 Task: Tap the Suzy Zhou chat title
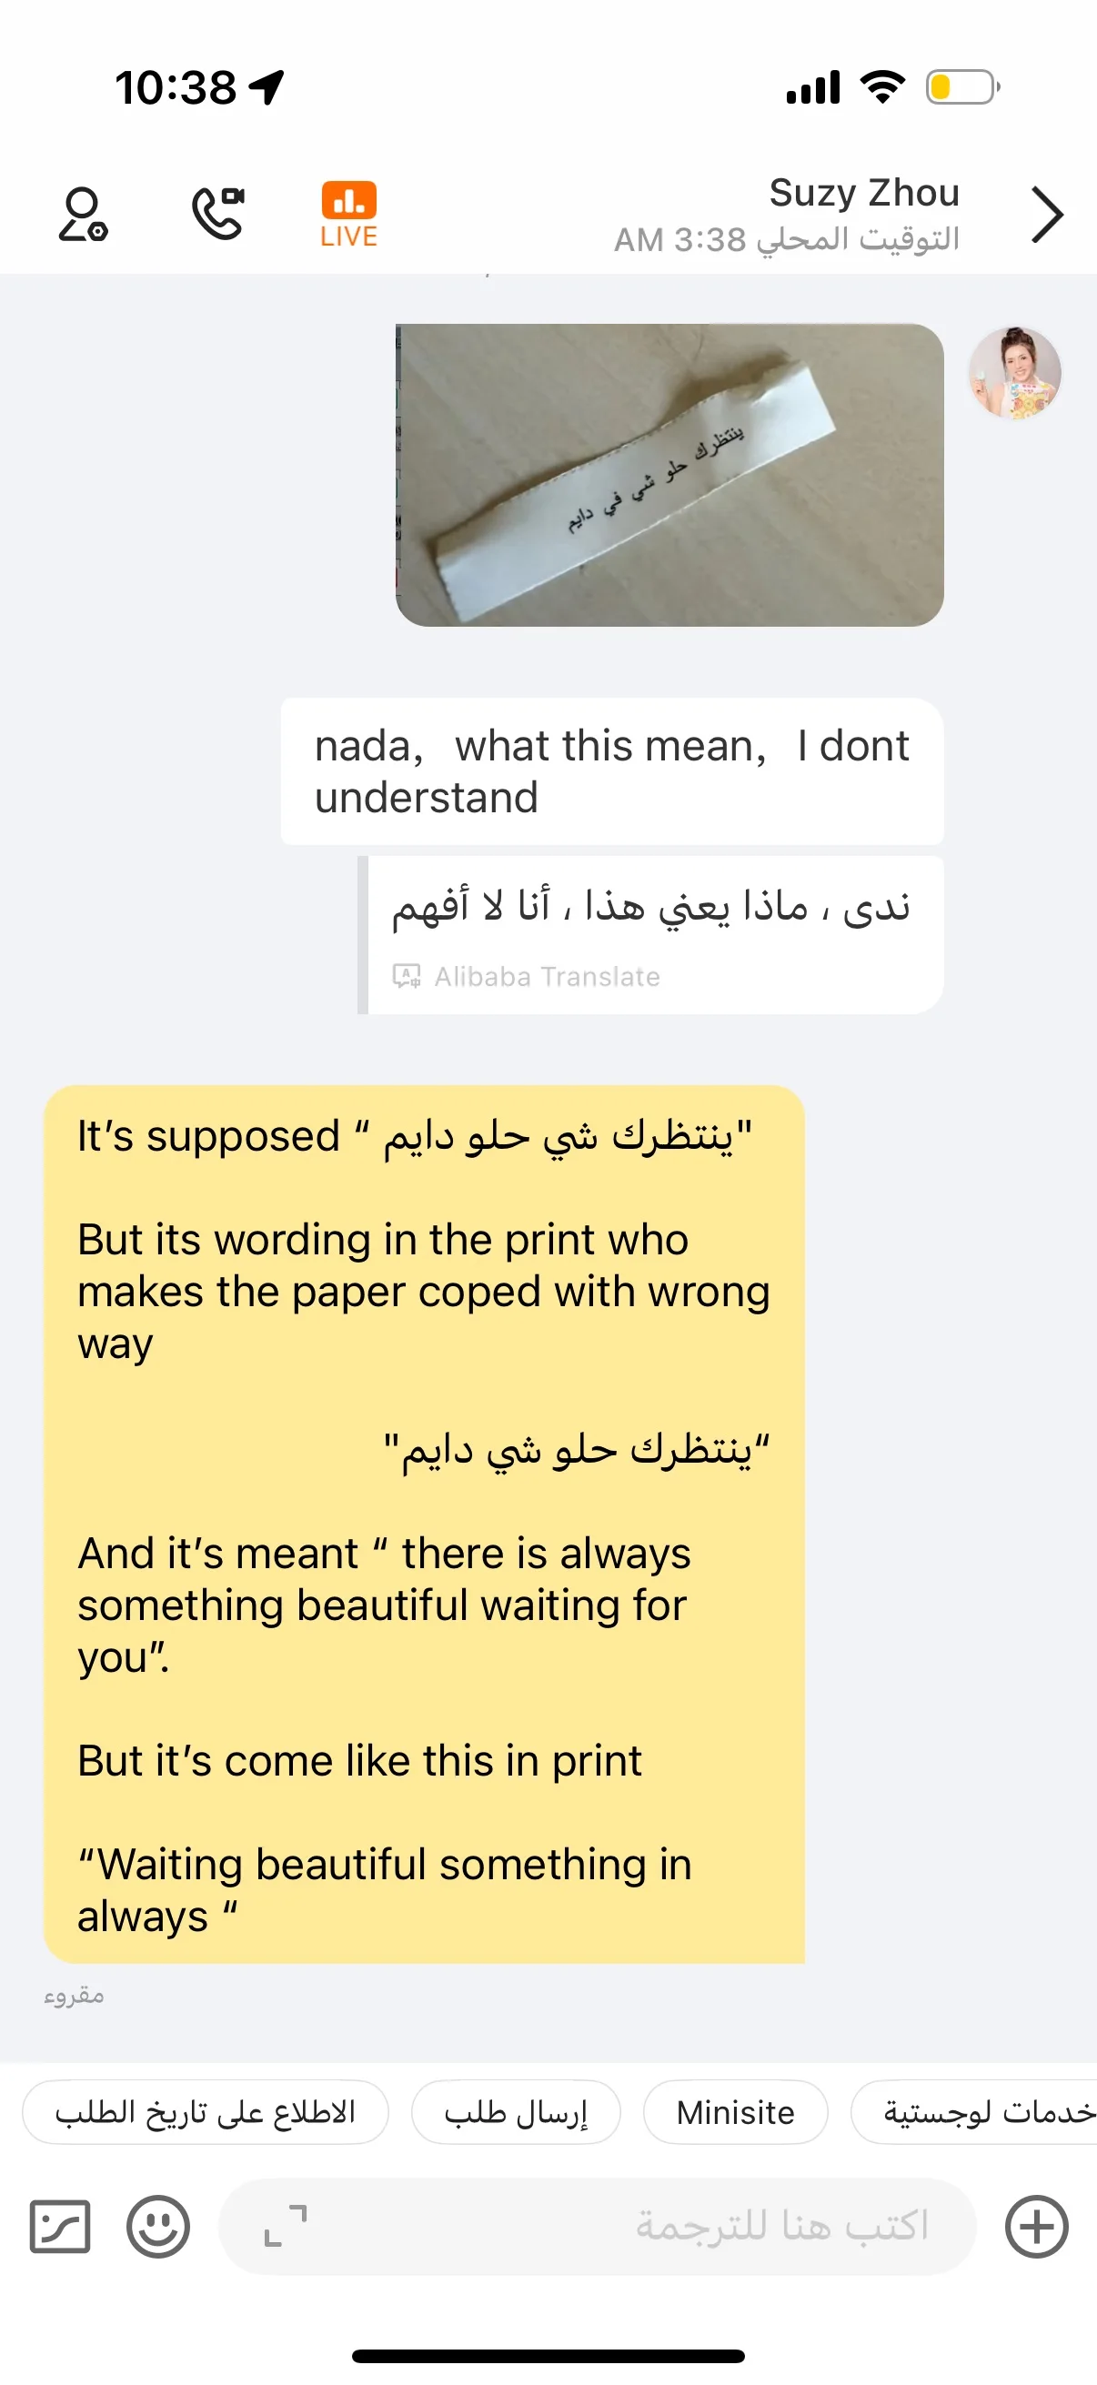[864, 194]
